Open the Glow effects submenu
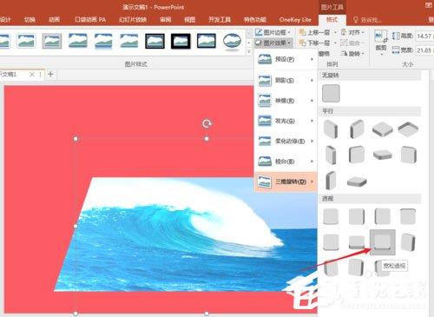The height and width of the screenshot is (317, 434). pyautogui.click(x=286, y=121)
